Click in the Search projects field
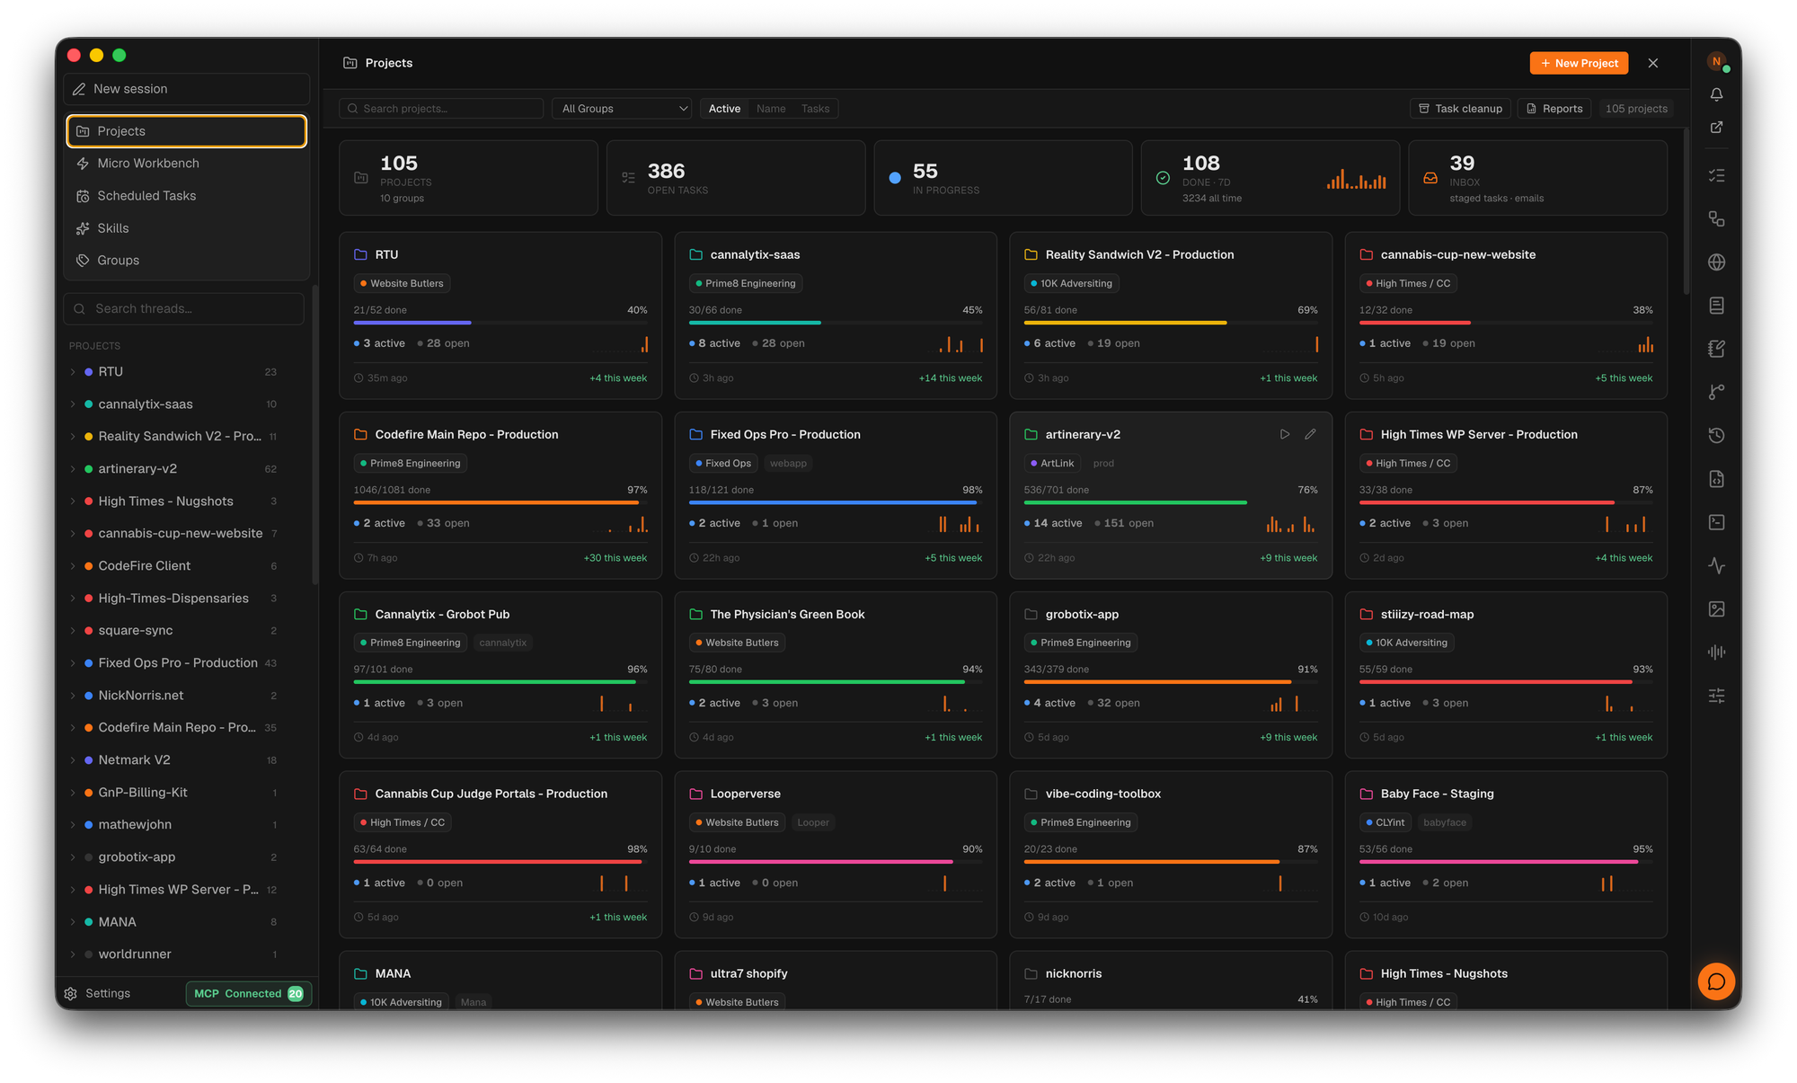 (441, 109)
